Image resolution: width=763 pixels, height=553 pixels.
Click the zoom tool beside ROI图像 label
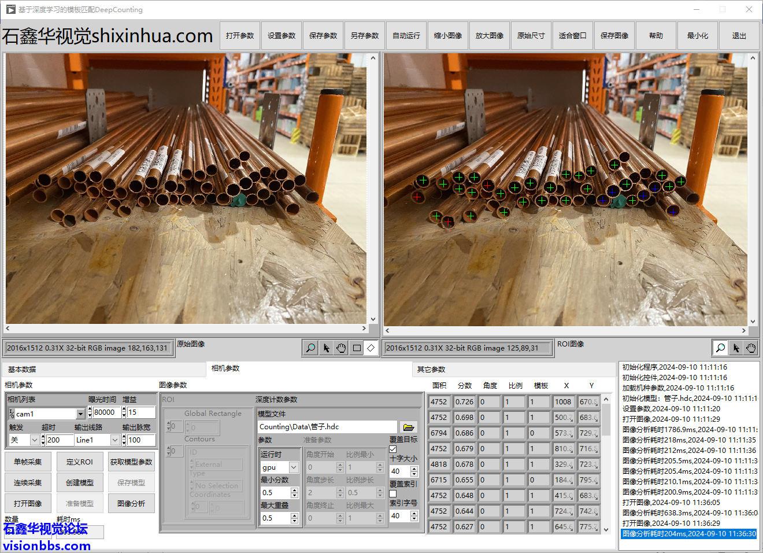[720, 348]
